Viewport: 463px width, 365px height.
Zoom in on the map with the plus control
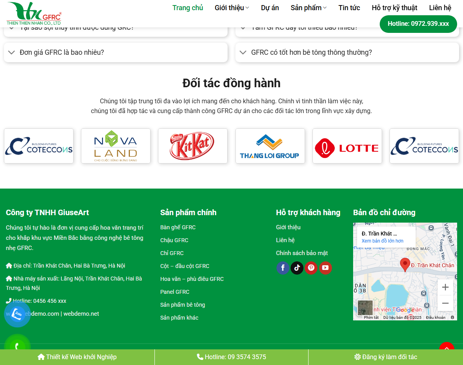click(x=445, y=287)
